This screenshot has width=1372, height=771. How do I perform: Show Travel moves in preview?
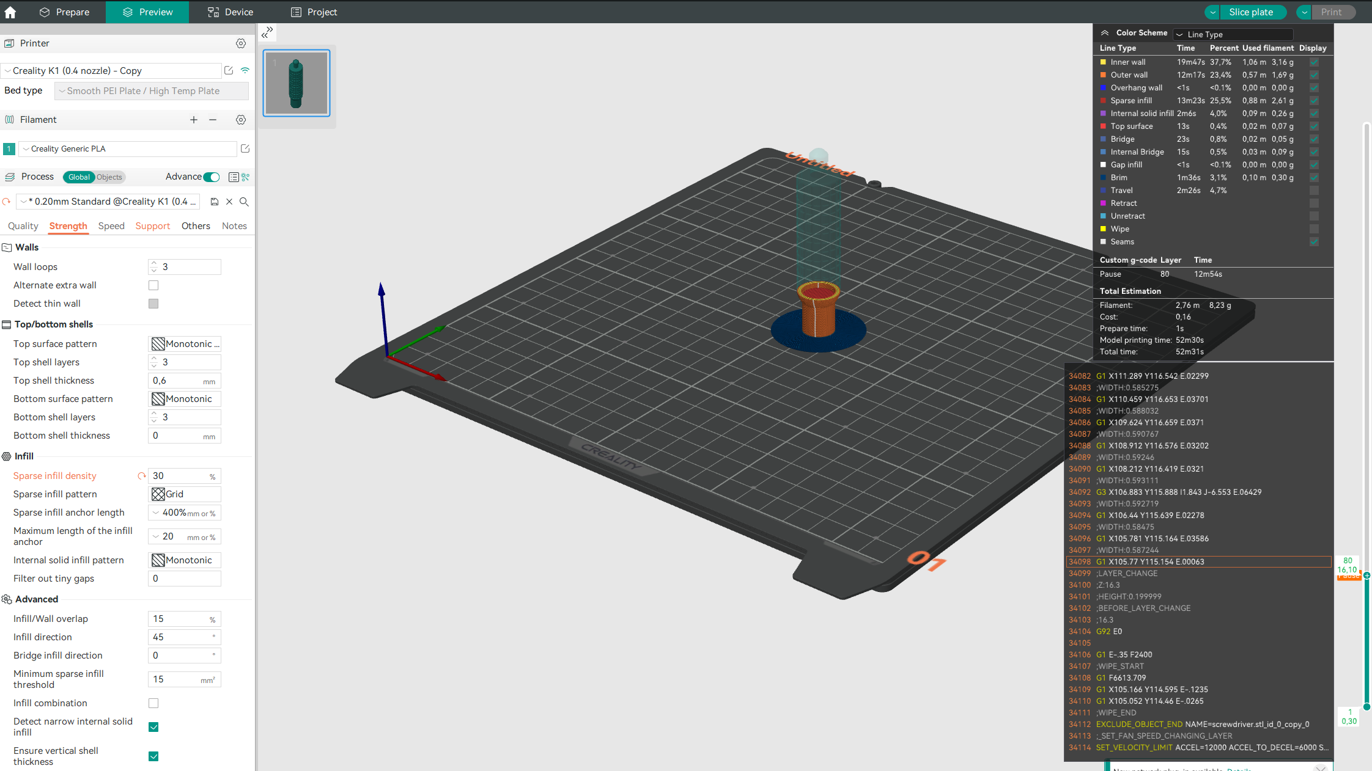pyautogui.click(x=1314, y=191)
